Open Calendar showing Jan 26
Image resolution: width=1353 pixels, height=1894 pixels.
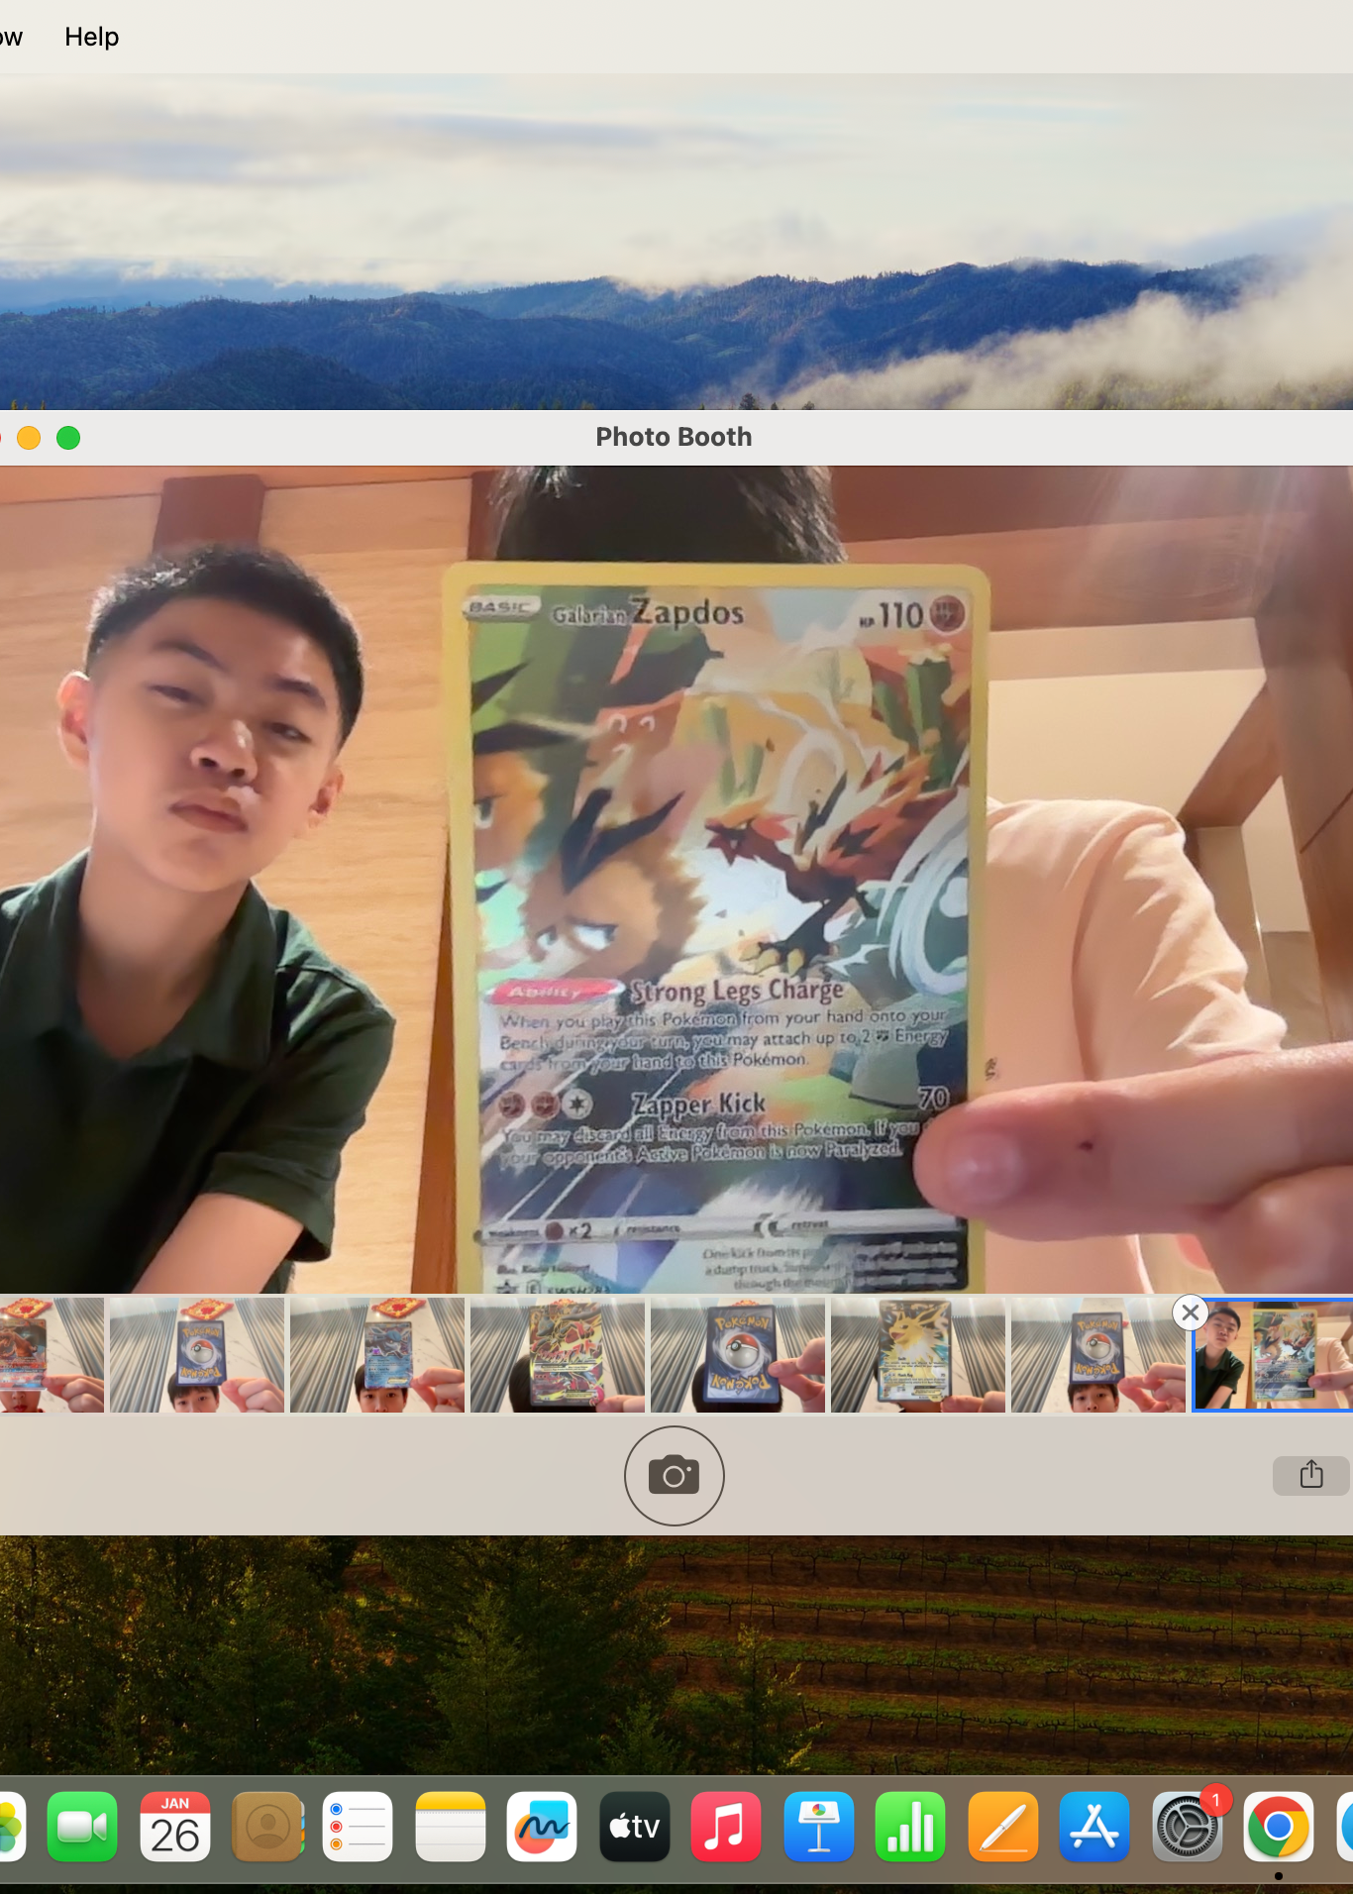[175, 1827]
